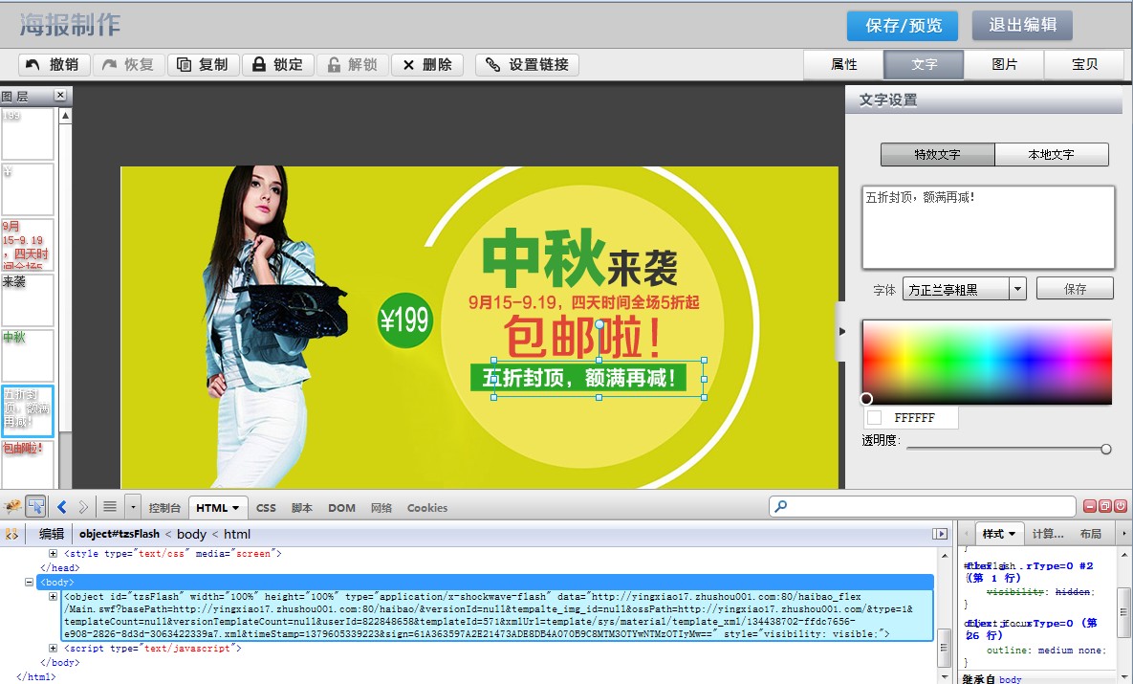Switch to the 属性 tab

tap(844, 64)
